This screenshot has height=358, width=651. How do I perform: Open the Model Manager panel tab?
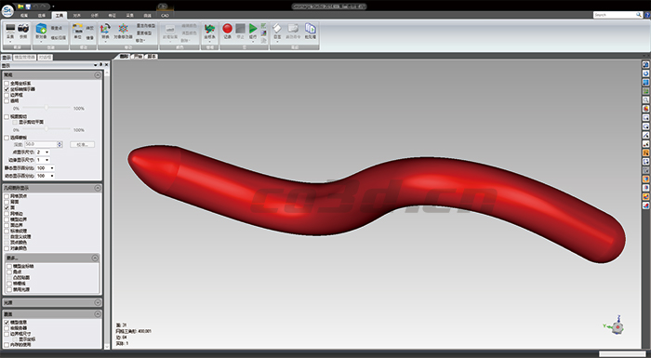[25, 58]
